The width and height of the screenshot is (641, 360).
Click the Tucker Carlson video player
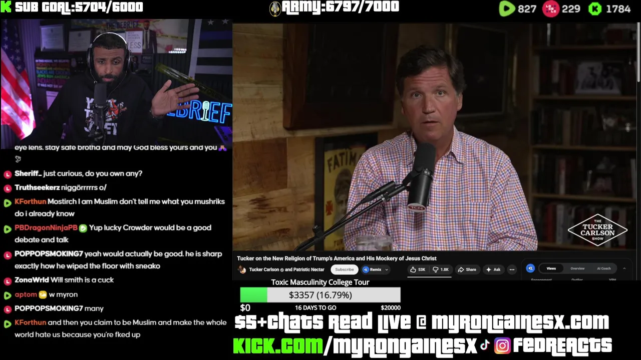click(x=434, y=136)
